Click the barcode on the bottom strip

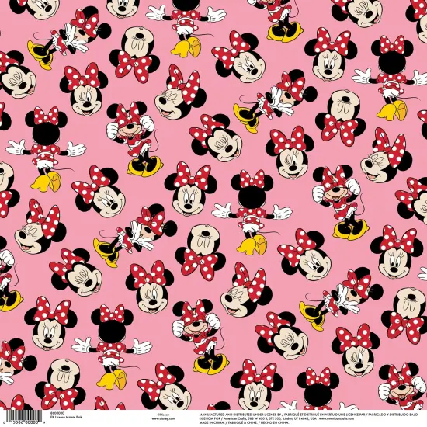24,417
